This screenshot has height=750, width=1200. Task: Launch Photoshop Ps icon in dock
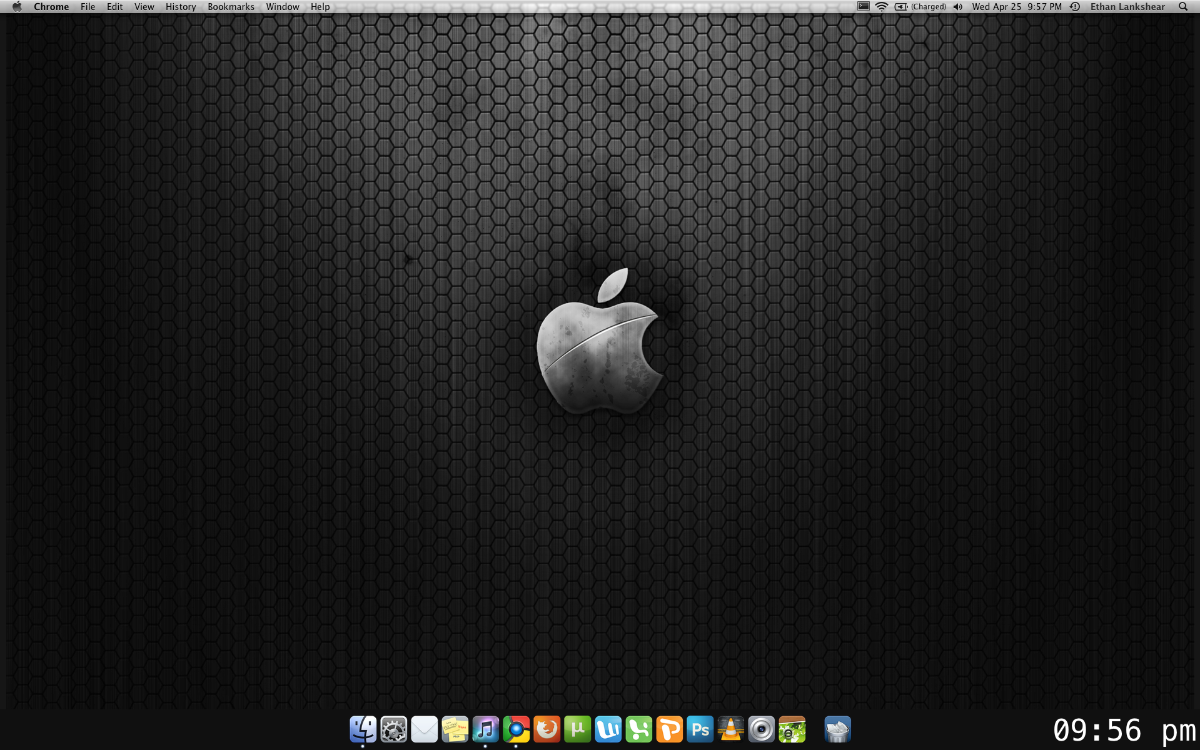pyautogui.click(x=700, y=729)
